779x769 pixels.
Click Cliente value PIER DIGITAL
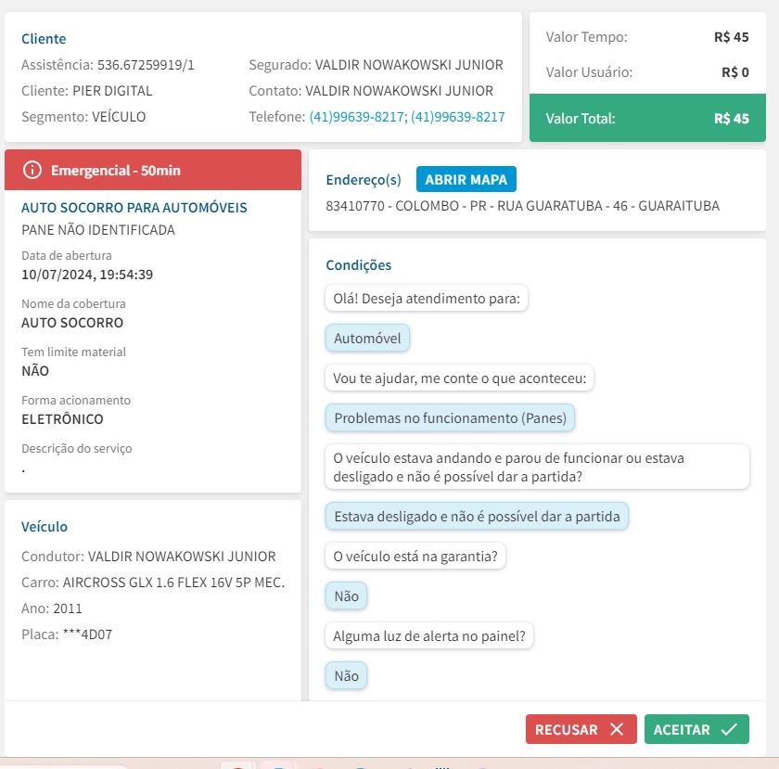pyautogui.click(x=112, y=91)
